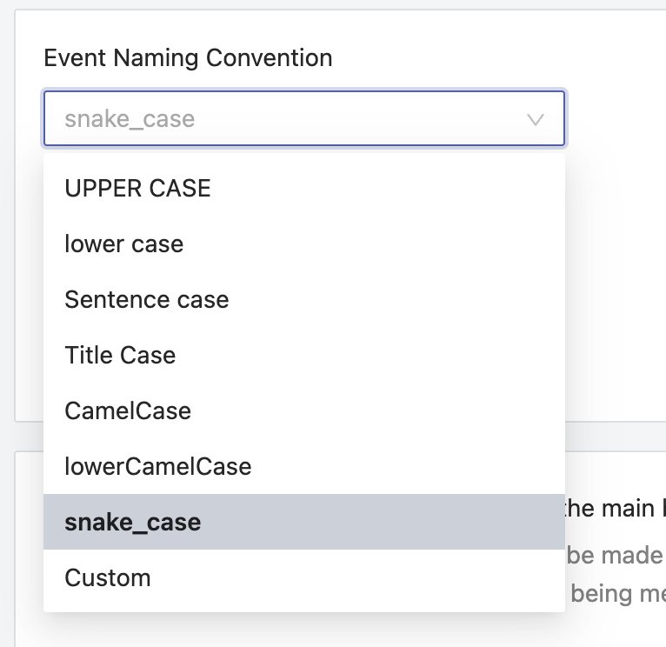This screenshot has height=647, width=666.
Task: Select the Title Case option
Action: [120, 355]
